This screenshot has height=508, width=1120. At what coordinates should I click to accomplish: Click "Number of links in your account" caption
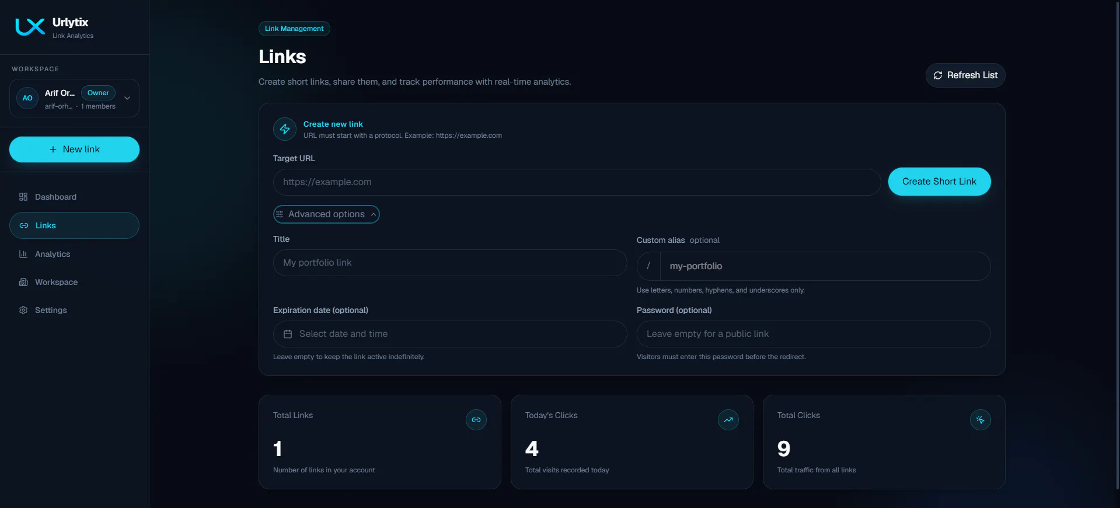pos(324,470)
